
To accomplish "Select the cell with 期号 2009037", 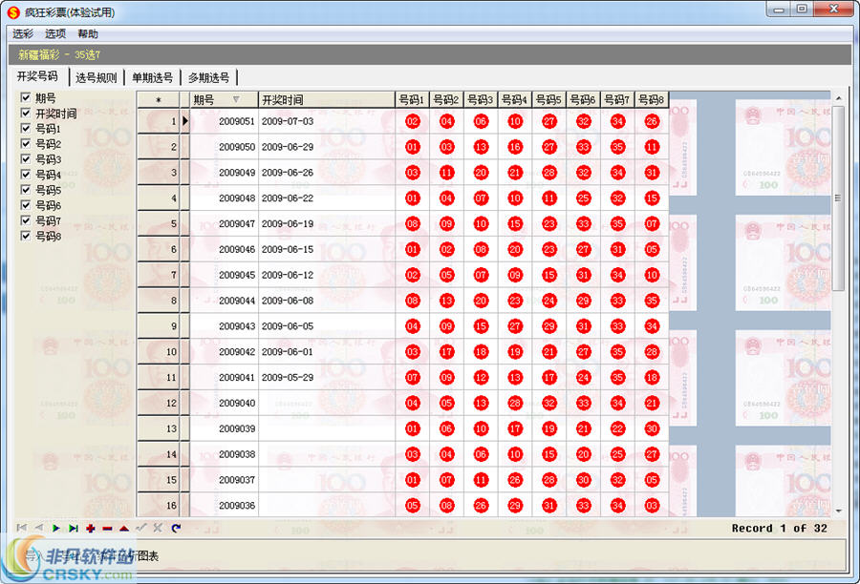I will pos(224,480).
